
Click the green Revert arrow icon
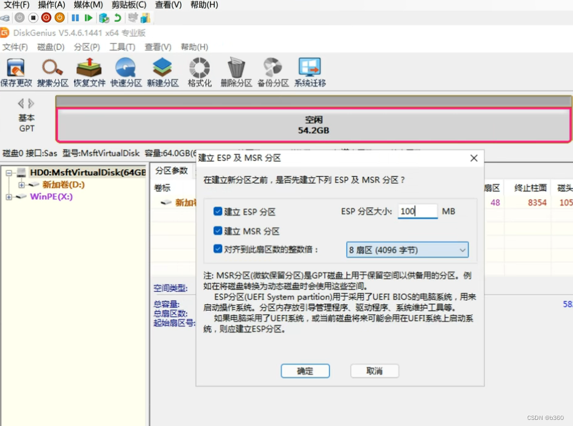[x=118, y=18]
